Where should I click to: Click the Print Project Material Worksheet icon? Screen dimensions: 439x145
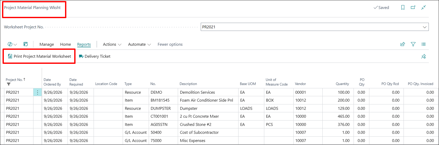[10, 56]
